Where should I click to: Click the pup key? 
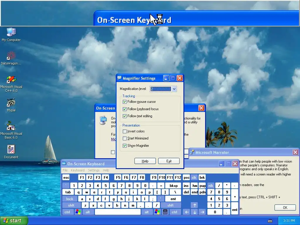202,185
